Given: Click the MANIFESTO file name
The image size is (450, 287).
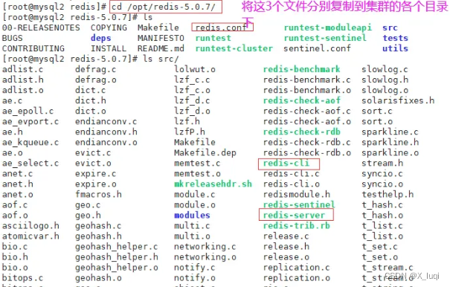Looking at the screenshot, I should [x=161, y=38].
